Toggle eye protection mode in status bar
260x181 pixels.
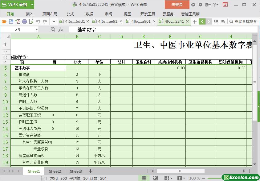point(180,178)
